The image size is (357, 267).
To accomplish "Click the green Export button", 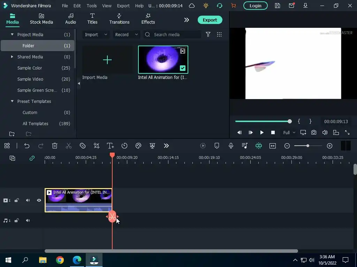I will point(210,20).
